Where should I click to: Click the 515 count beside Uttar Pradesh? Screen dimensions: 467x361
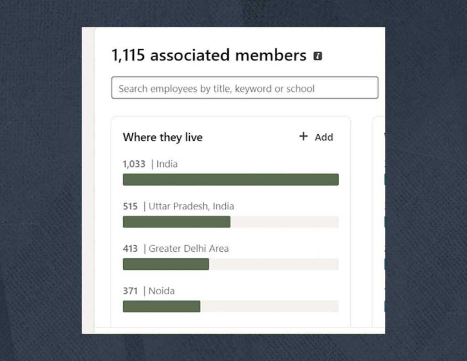pos(130,206)
